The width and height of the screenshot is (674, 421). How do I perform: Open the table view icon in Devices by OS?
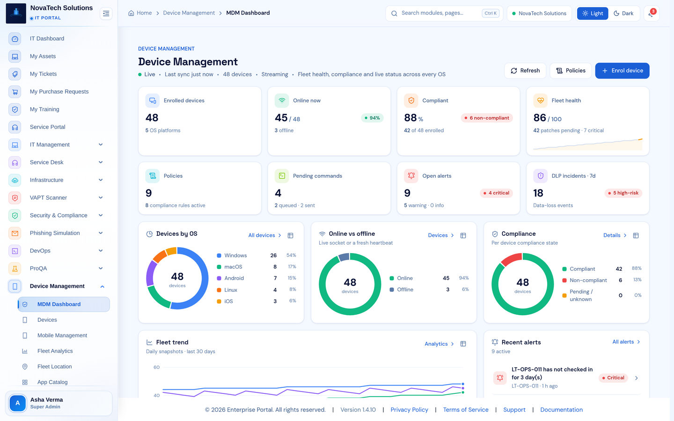pyautogui.click(x=290, y=235)
